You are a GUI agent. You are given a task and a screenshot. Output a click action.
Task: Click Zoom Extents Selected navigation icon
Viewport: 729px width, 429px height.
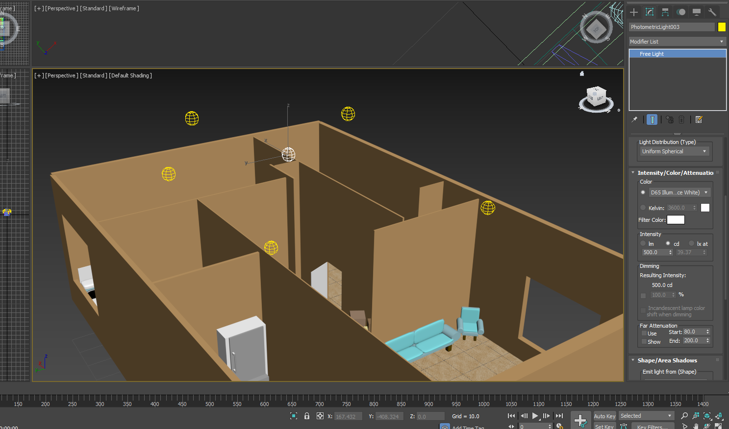pos(707,416)
